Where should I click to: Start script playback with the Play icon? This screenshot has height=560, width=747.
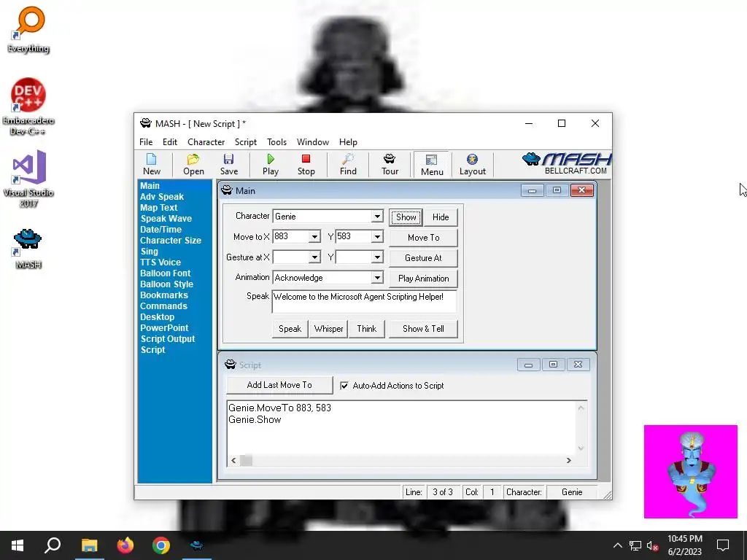point(271,164)
